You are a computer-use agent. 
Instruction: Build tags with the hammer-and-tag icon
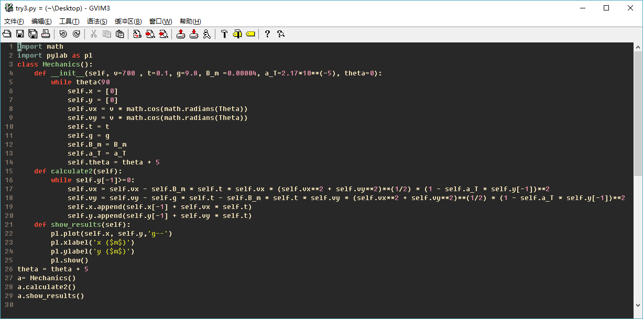coord(237,34)
